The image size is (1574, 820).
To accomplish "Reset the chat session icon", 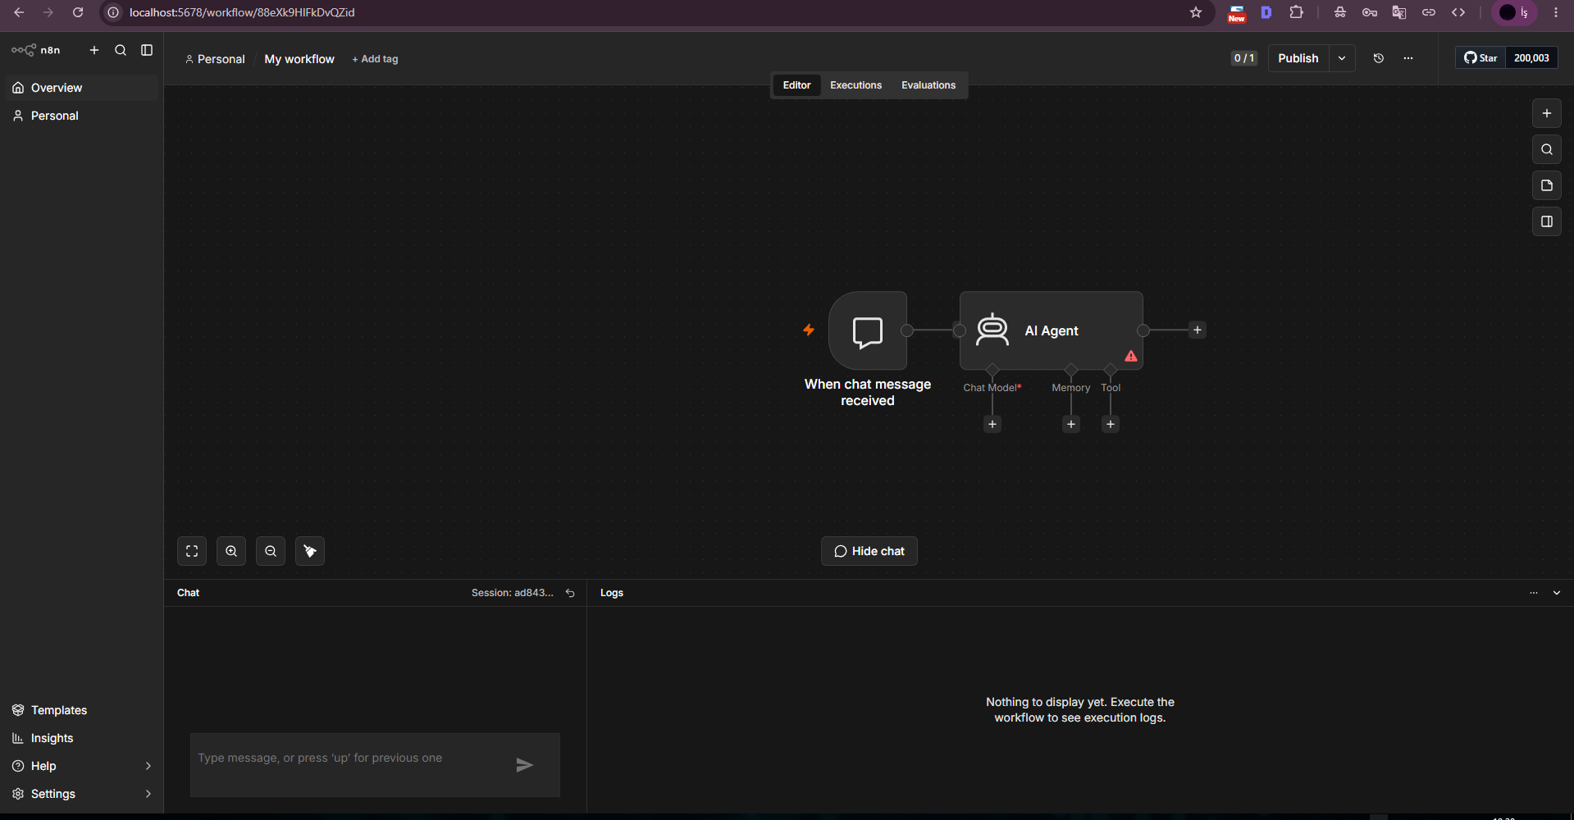I will [570, 593].
